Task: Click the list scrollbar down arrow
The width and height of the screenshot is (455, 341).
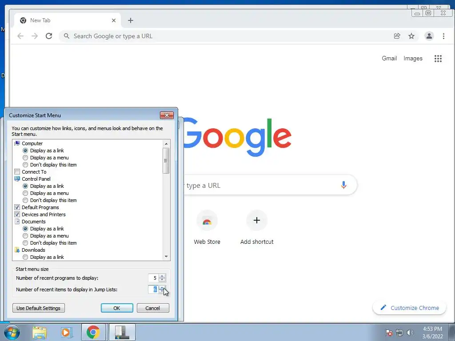Action: [166, 256]
